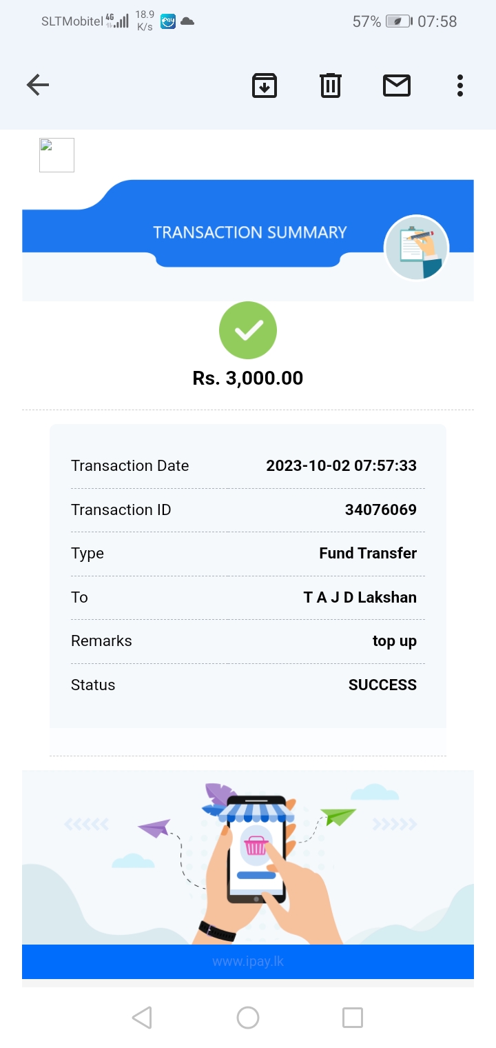Archive this email
This screenshot has height=1048, width=496.
click(x=265, y=85)
